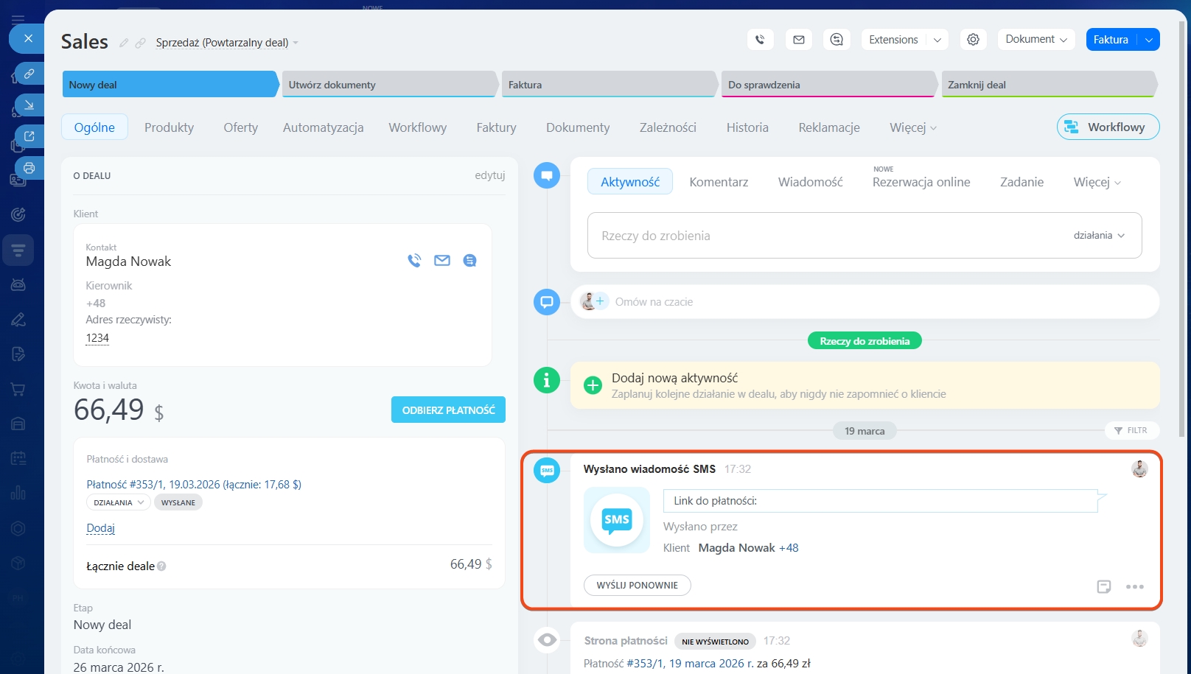Open DZIAŁANIA dropdown under payment
Viewport: 1191px width, 674px height.
pos(118,502)
